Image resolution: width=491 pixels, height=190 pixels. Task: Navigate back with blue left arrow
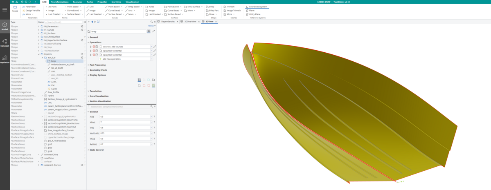(x=92, y=22)
